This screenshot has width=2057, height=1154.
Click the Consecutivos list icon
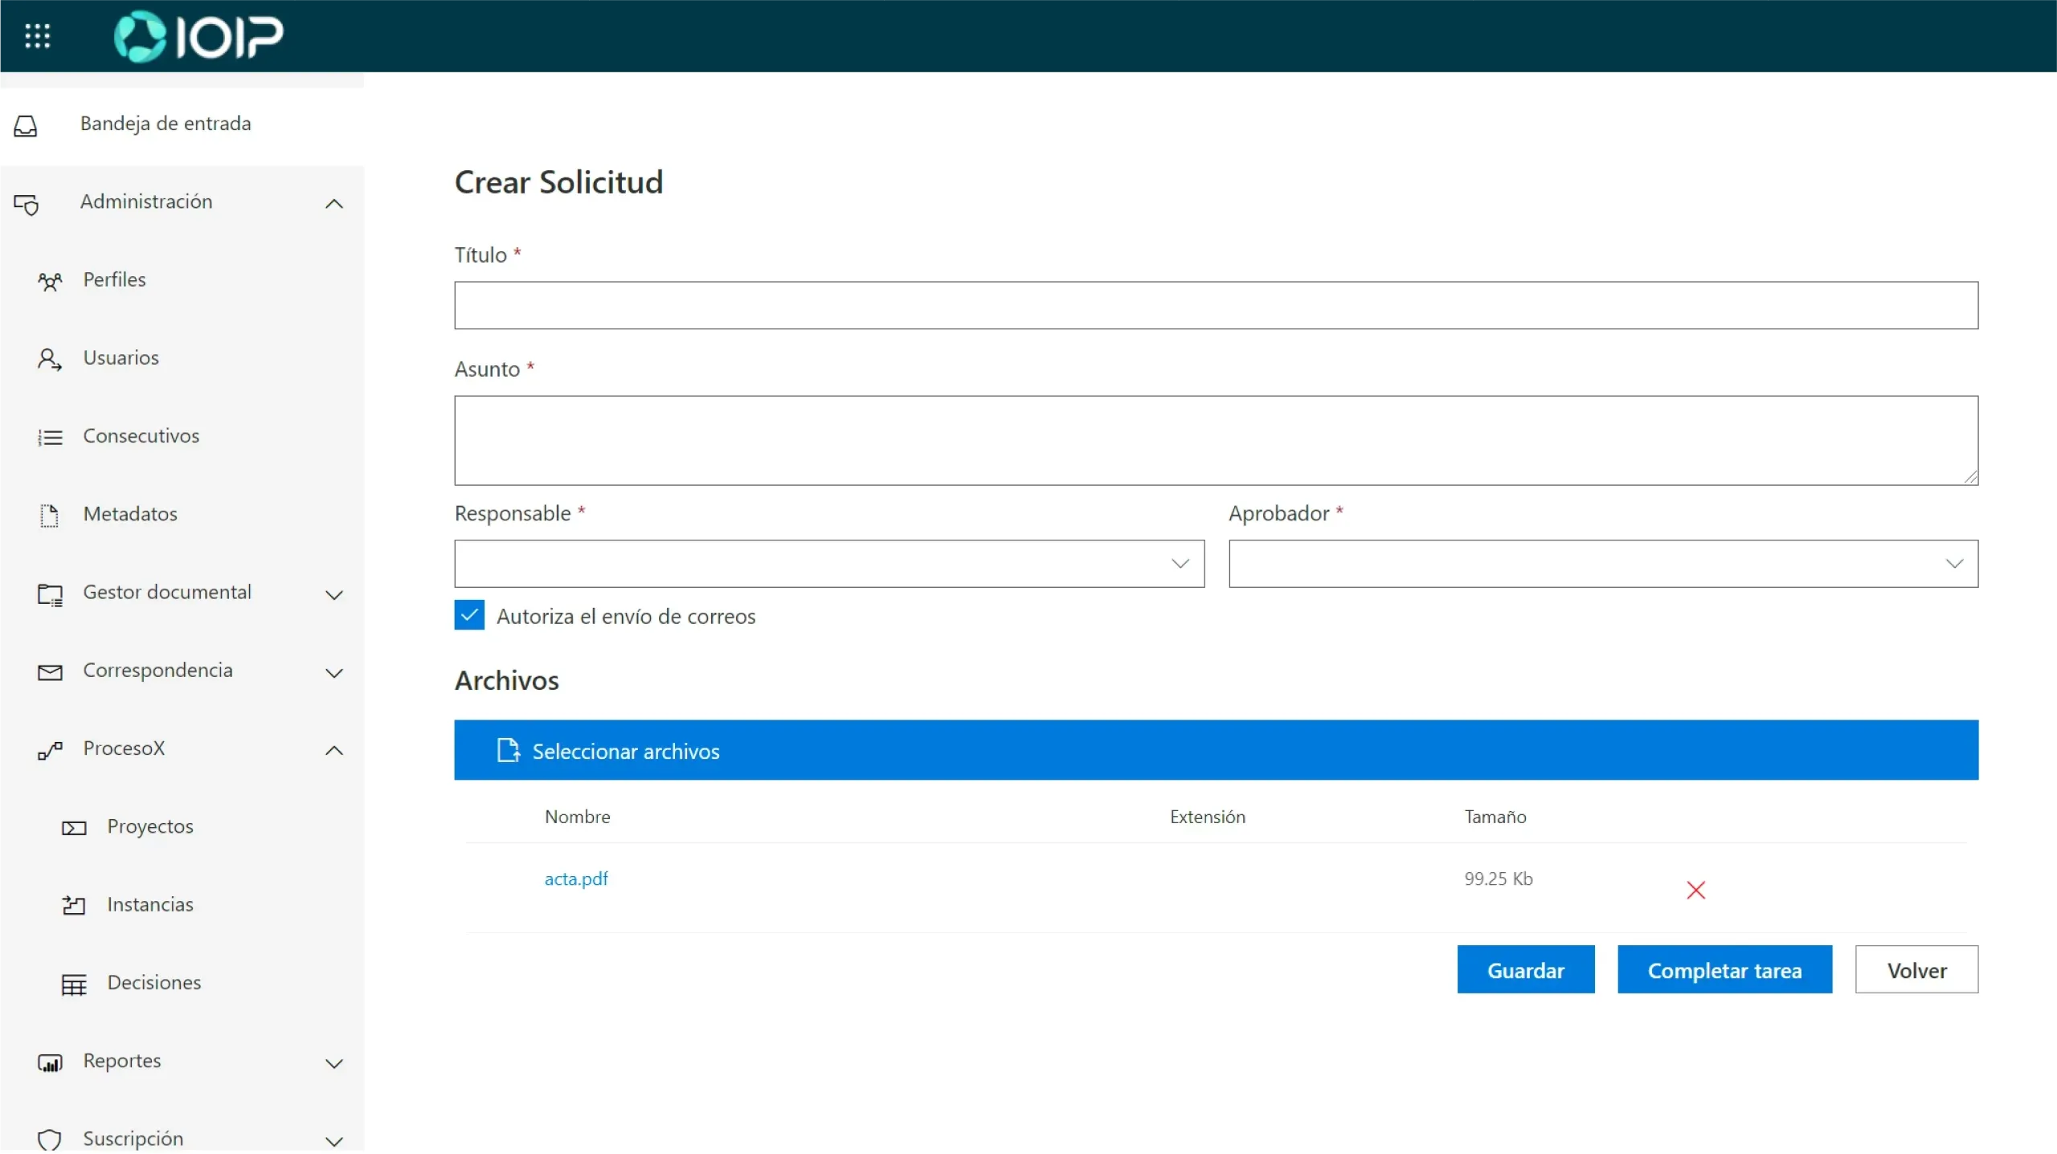[x=50, y=437]
